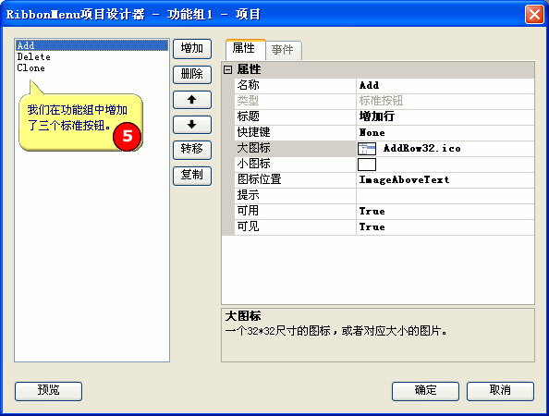Open the 图标位置 ImageAboveText value
Viewport: 549px width, 416px height.
click(x=445, y=180)
